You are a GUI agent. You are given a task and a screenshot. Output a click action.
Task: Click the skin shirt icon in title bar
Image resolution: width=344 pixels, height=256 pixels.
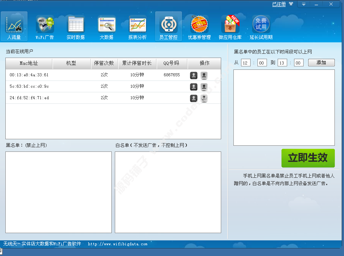291,4
